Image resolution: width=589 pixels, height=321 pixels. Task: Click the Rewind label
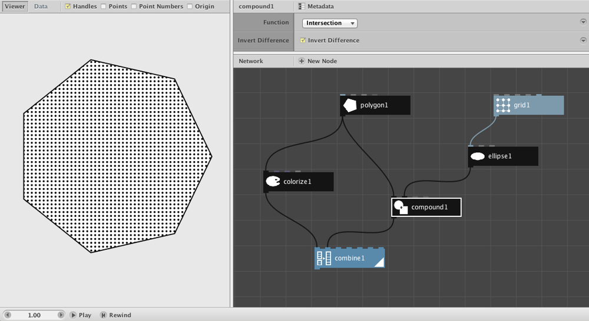point(120,315)
